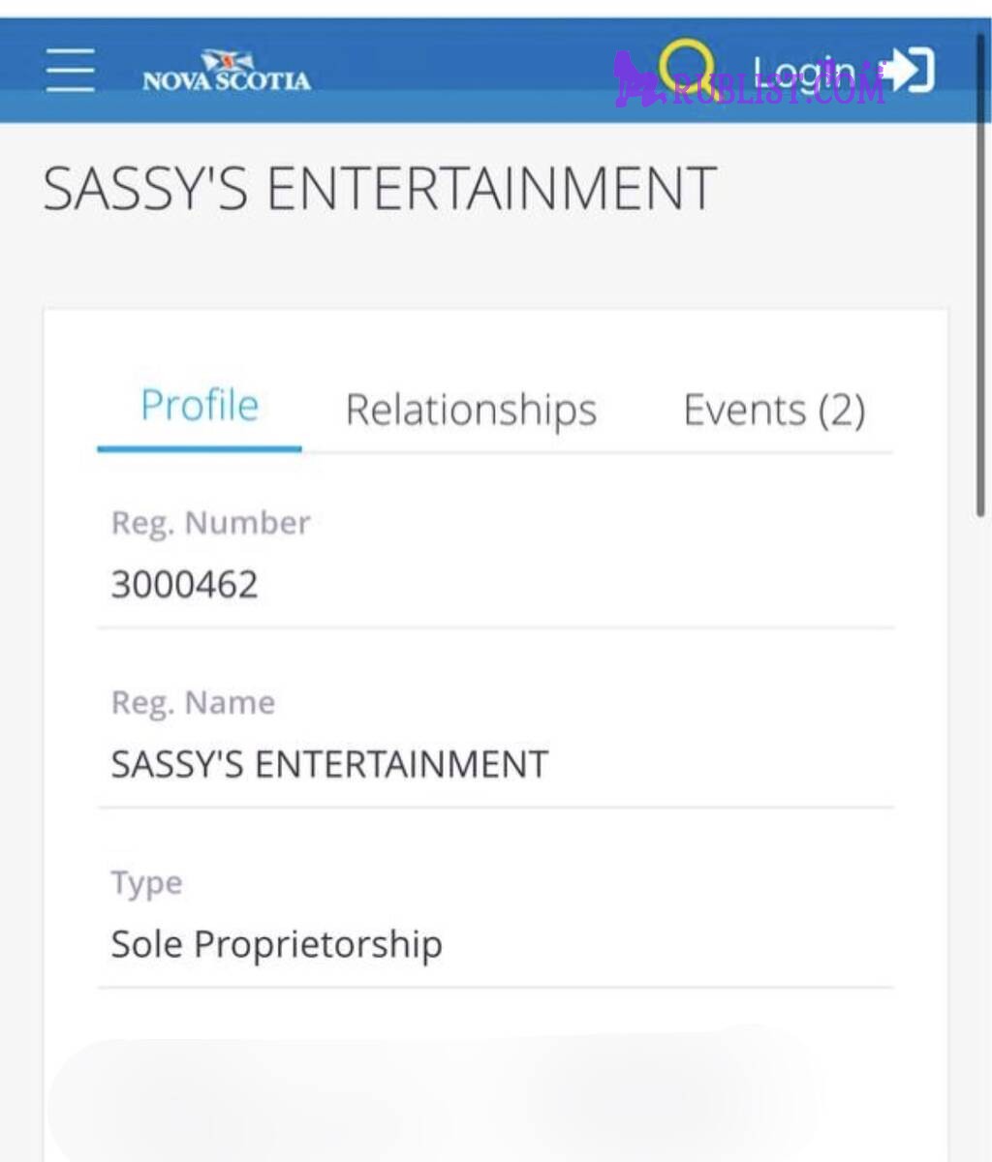Screen dimensions: 992x1162
Task: Click the Reg. Name field label
Action: click(193, 702)
